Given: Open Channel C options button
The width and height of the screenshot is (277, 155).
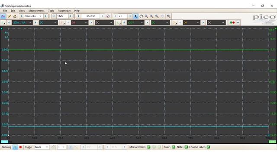Looking at the screenshot, I should pyautogui.click(x=119, y=23).
